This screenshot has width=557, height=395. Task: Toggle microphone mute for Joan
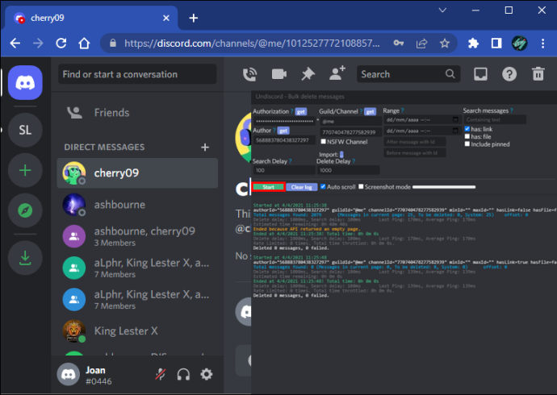[x=161, y=374]
